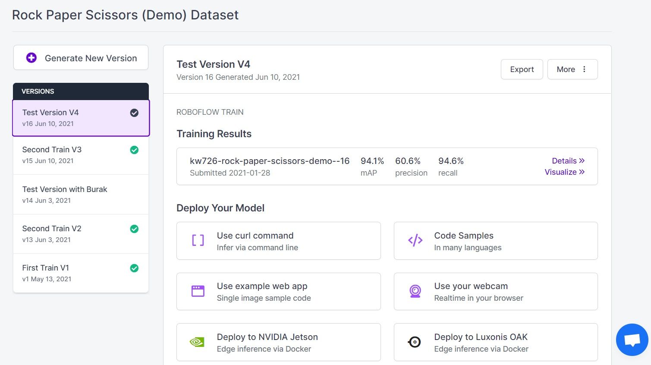Click the vertical dots icon in More button
This screenshot has height=365, width=651.
pos(584,69)
